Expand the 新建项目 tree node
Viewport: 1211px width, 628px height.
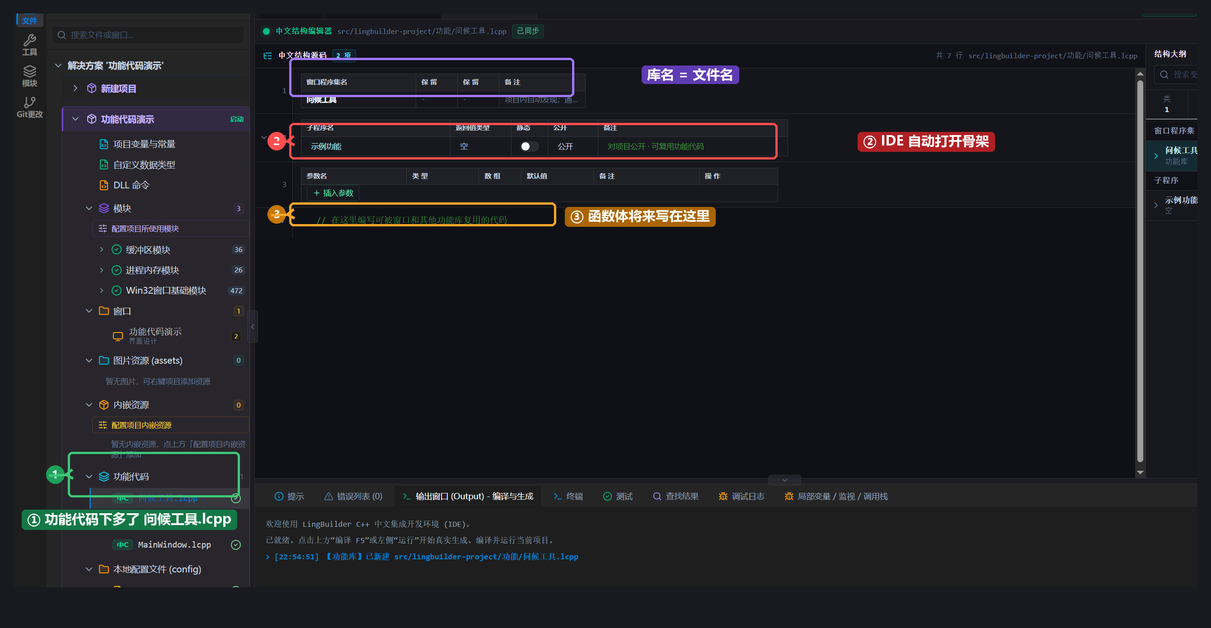click(75, 89)
